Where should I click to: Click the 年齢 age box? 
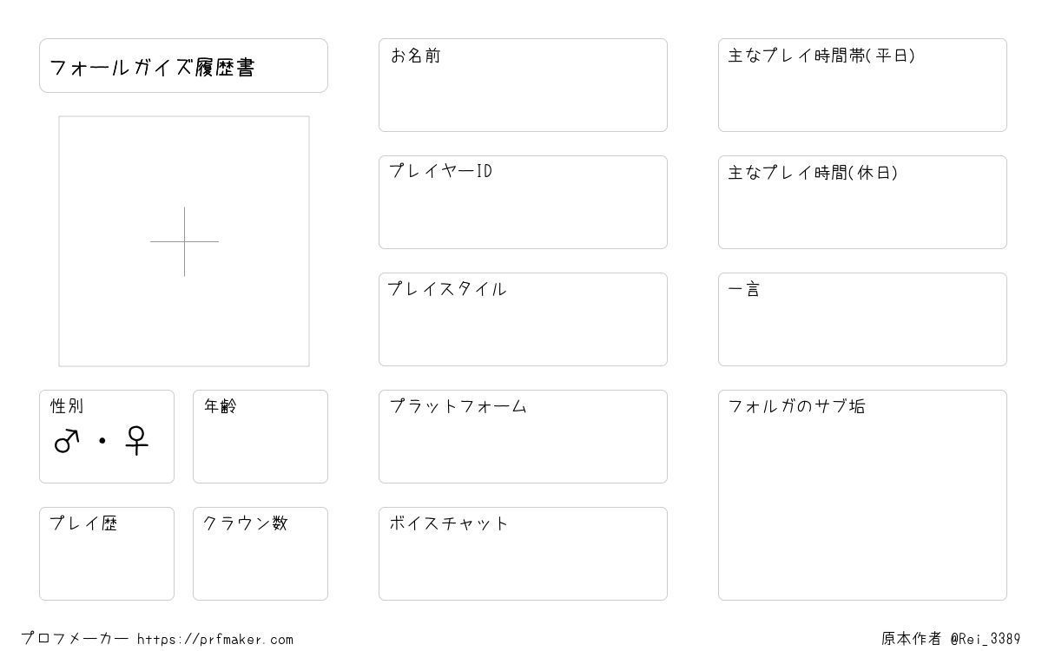point(260,437)
